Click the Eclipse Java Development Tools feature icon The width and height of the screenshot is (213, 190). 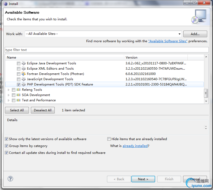click(x=24, y=63)
